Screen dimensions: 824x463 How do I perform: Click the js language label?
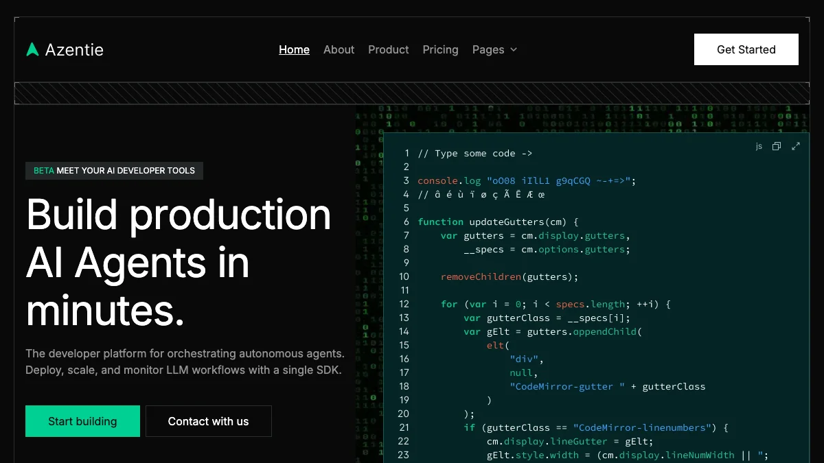click(x=759, y=146)
